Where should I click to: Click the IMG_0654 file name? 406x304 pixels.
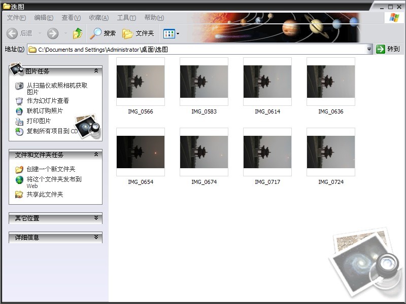[x=141, y=182]
